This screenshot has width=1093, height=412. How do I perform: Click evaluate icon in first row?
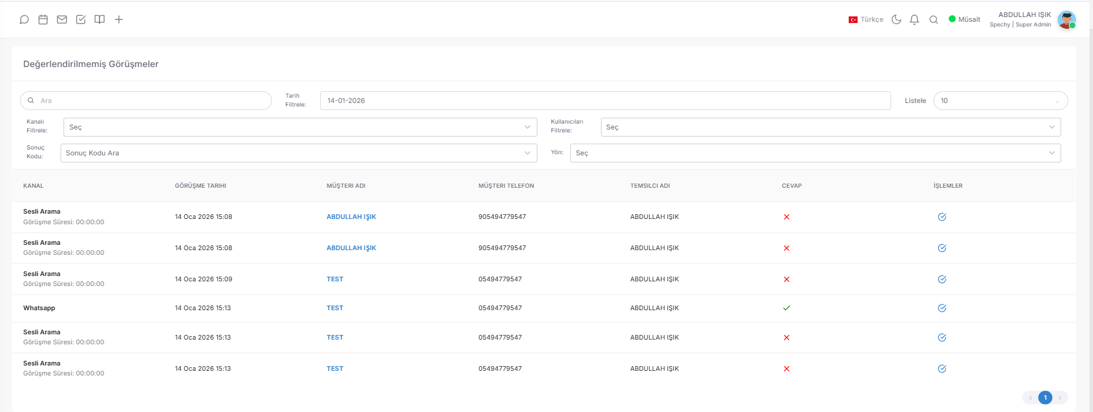[x=942, y=217]
